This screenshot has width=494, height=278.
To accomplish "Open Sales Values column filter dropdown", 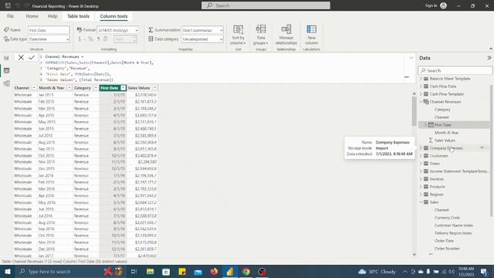I will (x=154, y=88).
